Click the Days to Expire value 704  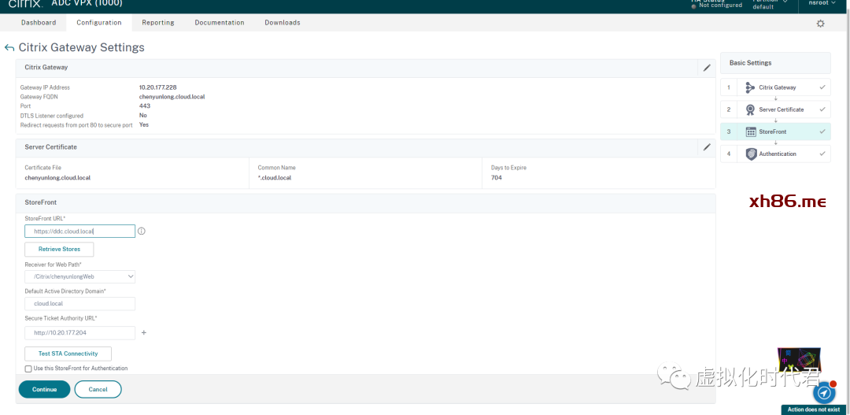coord(496,178)
